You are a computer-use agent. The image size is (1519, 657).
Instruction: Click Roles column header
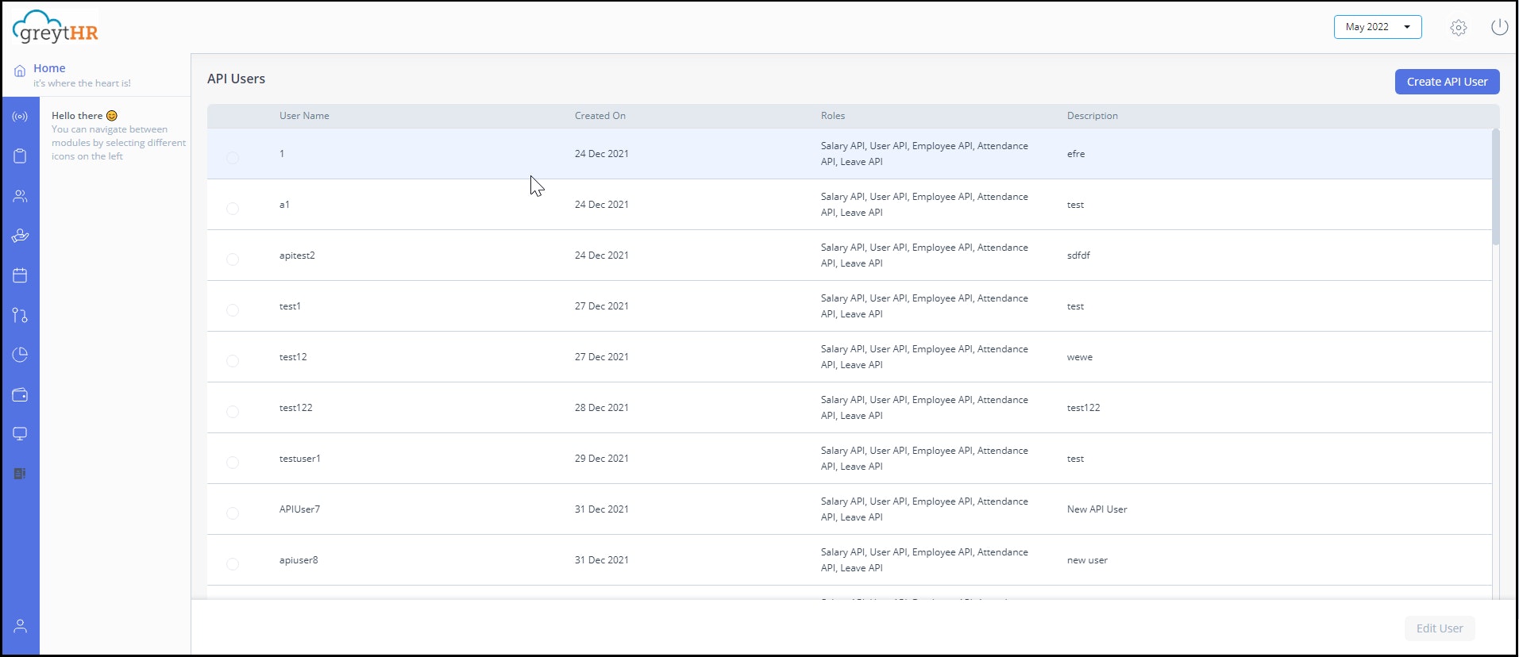[833, 116]
